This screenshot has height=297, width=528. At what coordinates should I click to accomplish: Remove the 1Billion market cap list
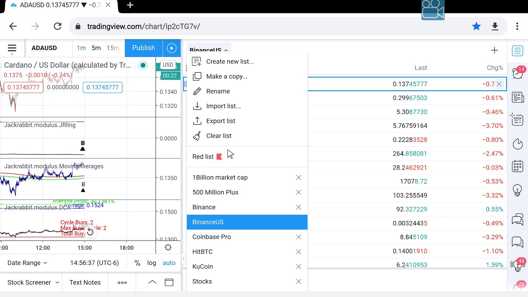click(299, 177)
